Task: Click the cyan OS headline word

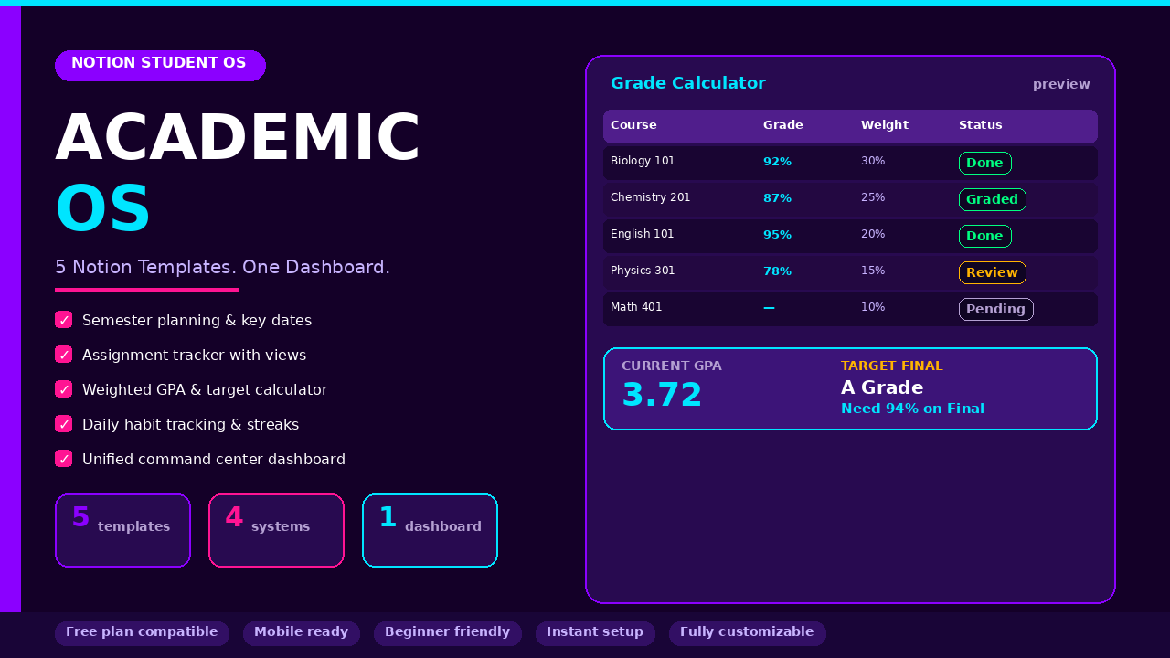Action: 102,210
